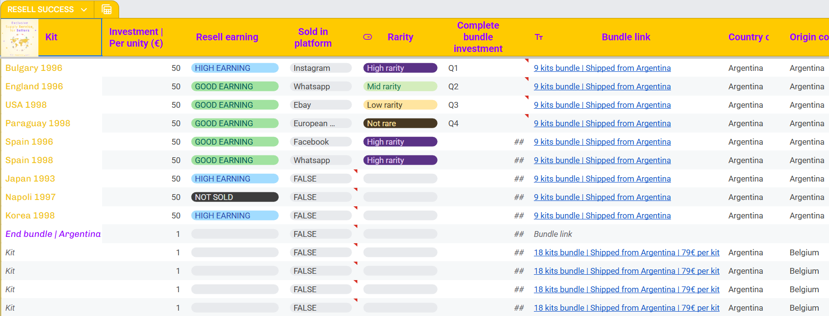
Task: Select the Resell earning column header
Action: point(227,37)
